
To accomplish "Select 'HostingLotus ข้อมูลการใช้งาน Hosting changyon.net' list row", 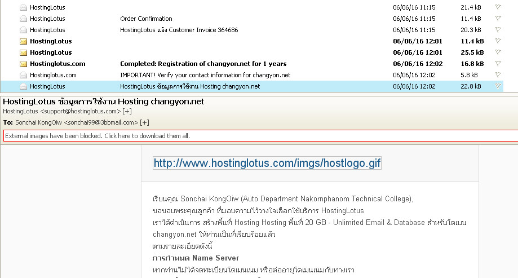I will (x=252, y=86).
